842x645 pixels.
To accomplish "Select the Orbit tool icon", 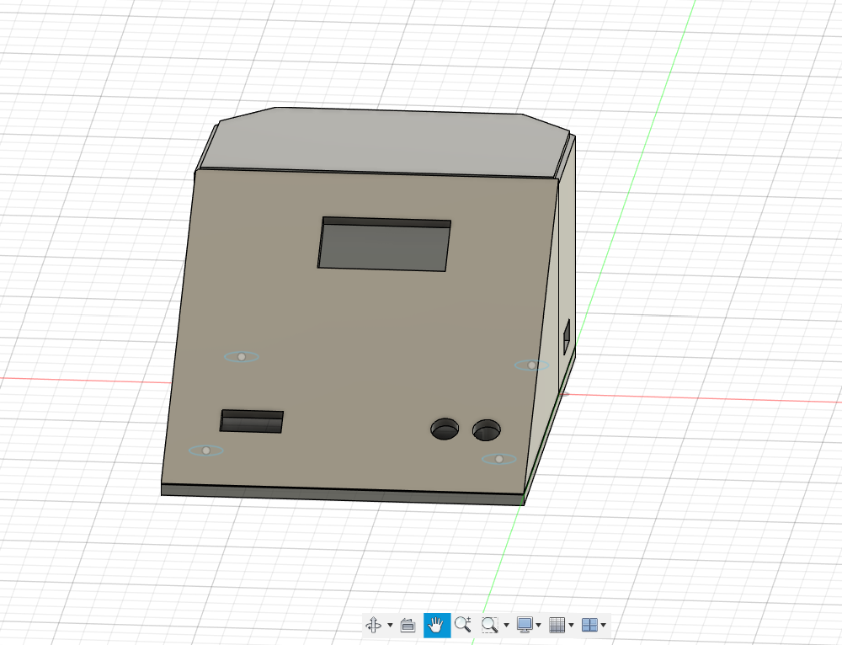I will [x=373, y=625].
